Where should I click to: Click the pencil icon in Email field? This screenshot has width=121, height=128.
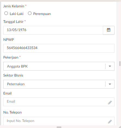[x=110, y=102]
